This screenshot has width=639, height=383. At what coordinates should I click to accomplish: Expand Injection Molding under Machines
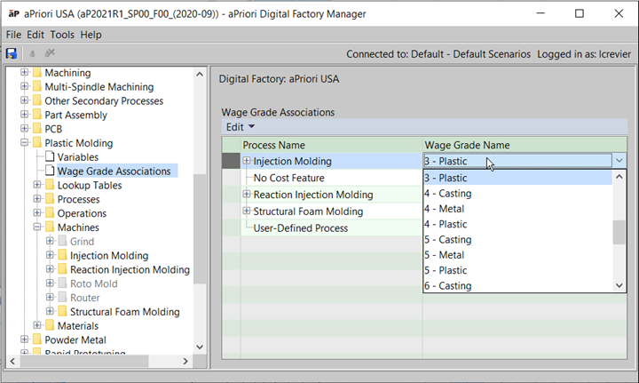coord(50,255)
